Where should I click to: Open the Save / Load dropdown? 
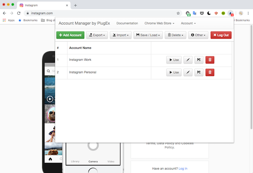pyautogui.click(x=148, y=35)
